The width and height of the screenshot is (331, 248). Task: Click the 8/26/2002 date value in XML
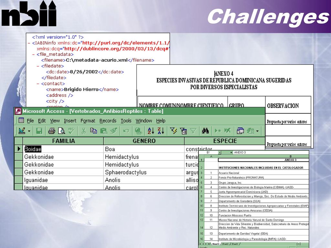84,72
